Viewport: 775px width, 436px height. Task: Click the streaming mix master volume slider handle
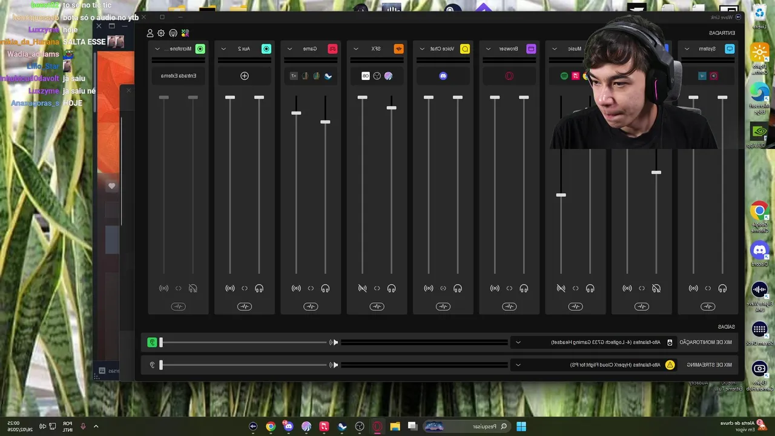click(160, 365)
